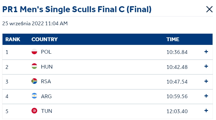Expand the HUN result row details
The image size is (216, 120).
click(206, 66)
